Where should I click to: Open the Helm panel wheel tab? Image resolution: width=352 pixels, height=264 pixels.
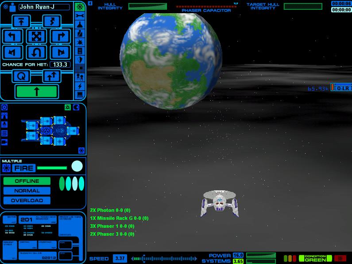point(80,7)
